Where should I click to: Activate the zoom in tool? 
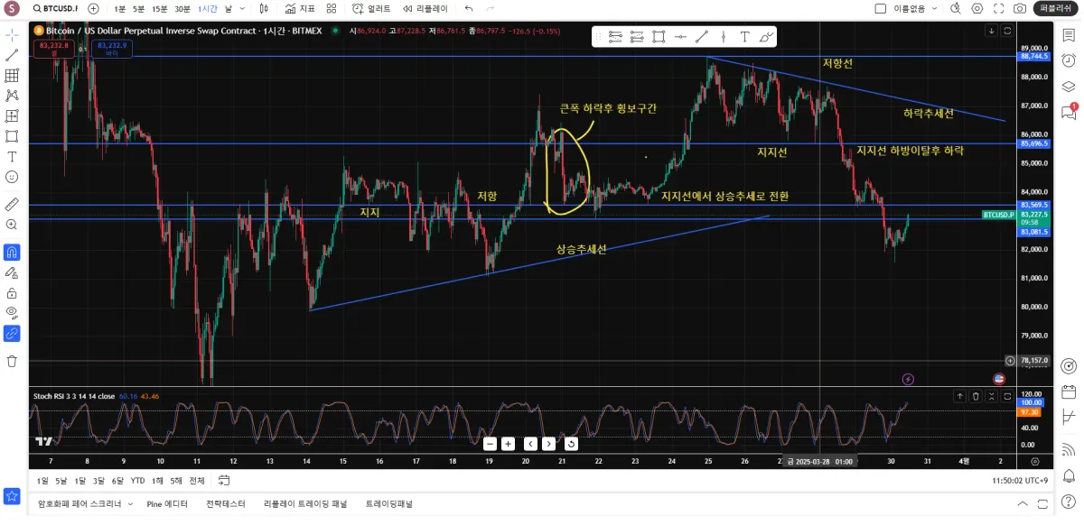(12, 225)
